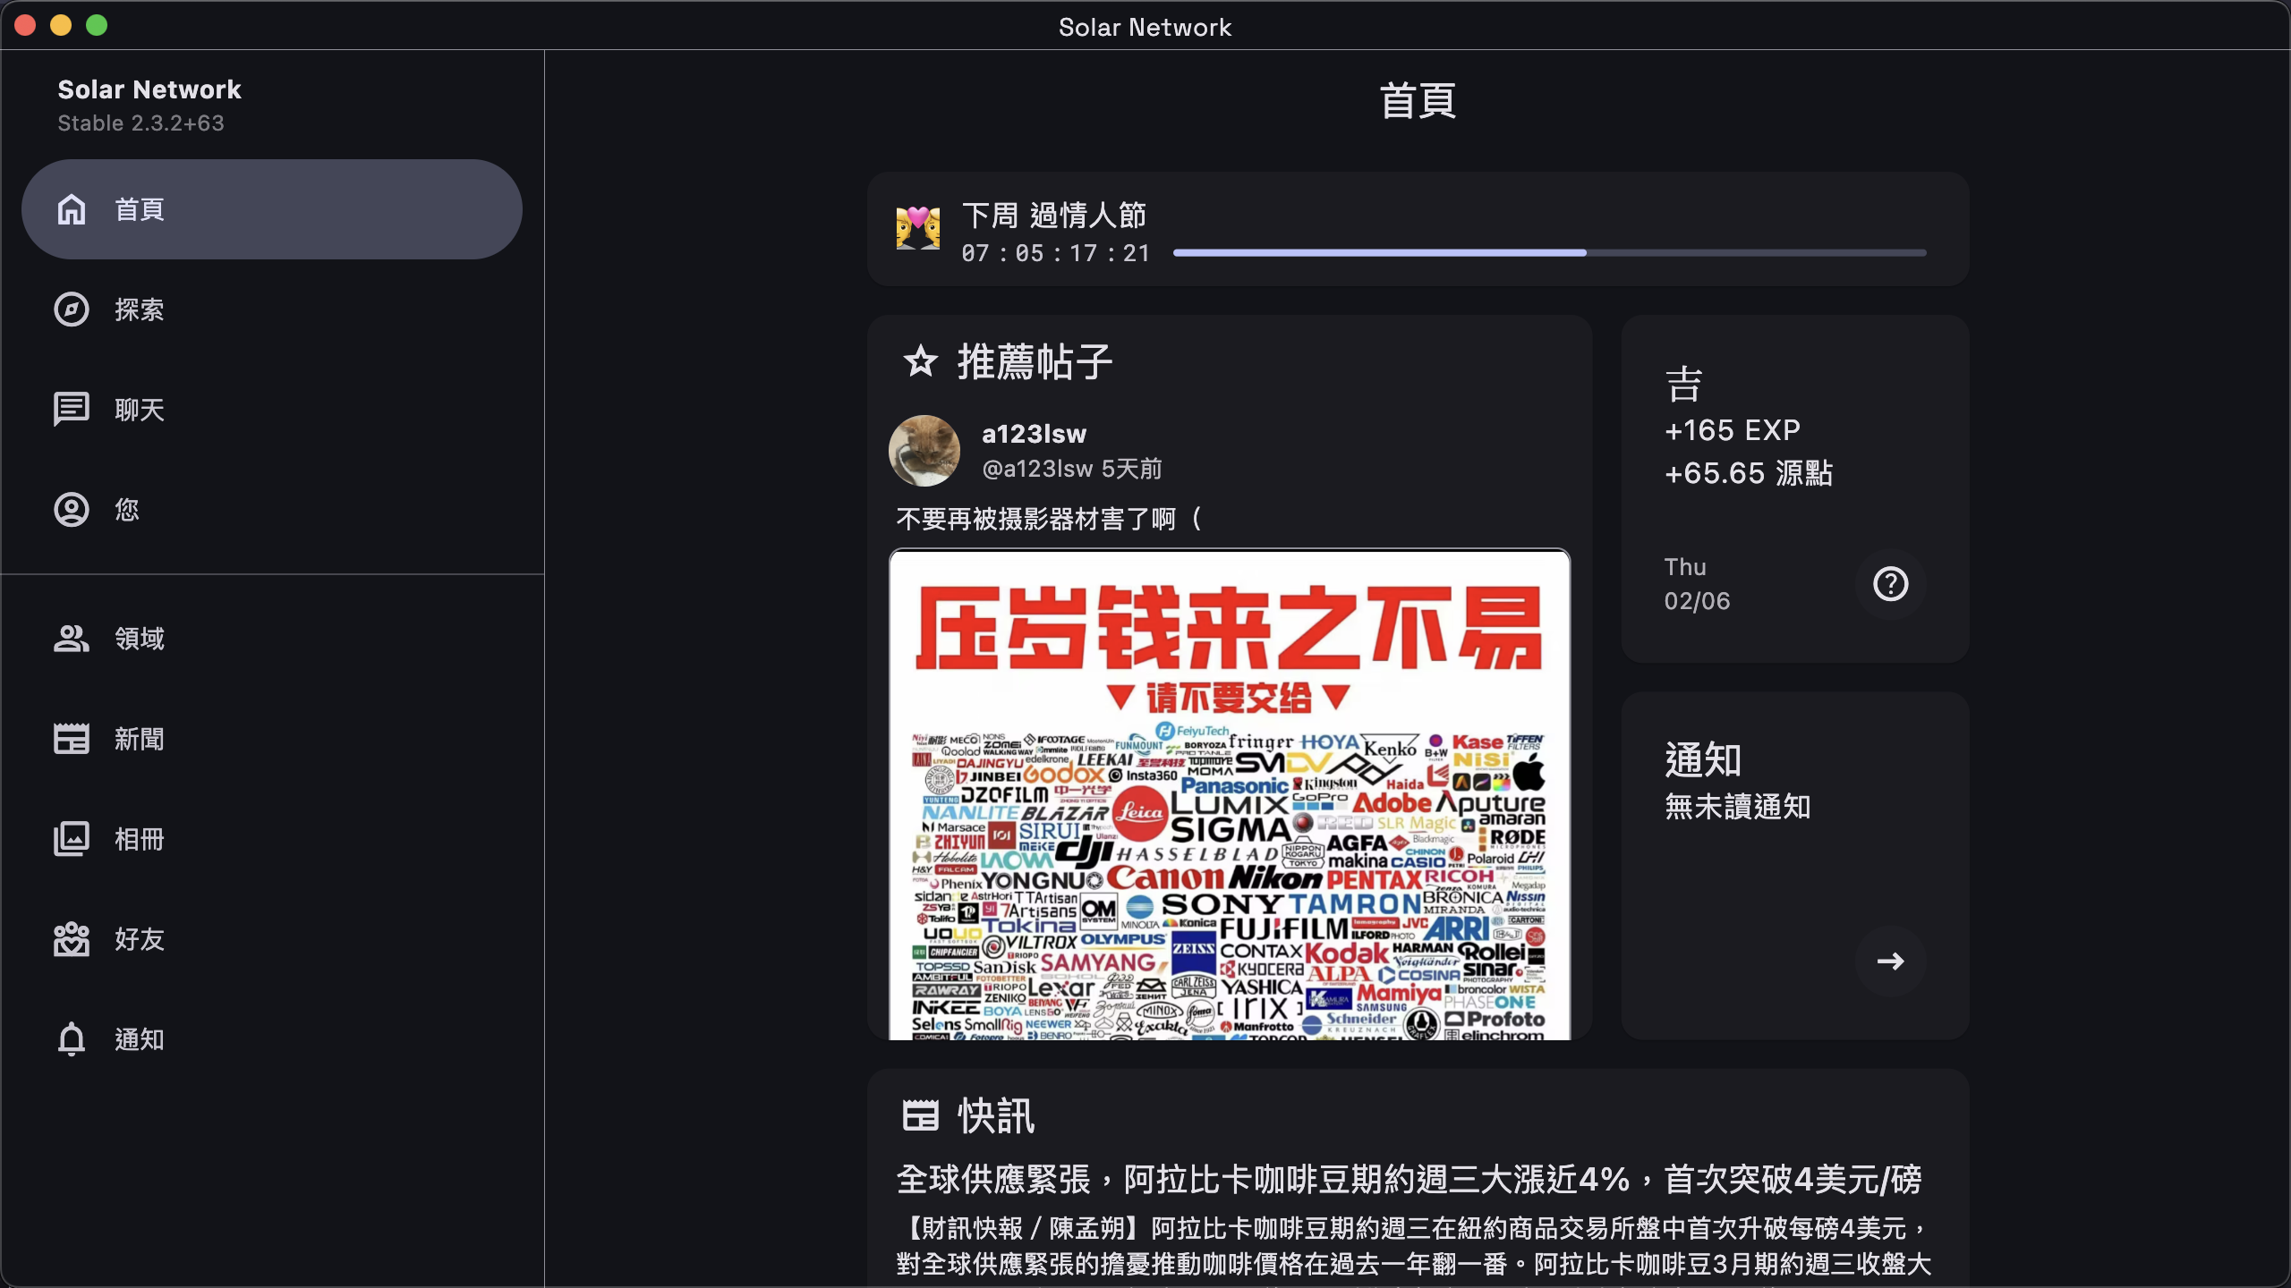Click the countdown timer 07:05:17:21
This screenshot has width=2291, height=1288.
1056,253
